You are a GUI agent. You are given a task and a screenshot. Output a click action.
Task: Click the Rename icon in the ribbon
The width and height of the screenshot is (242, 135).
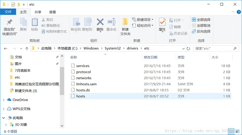click(111, 22)
